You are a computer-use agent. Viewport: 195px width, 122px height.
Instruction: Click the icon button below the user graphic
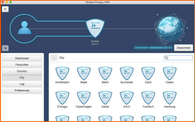(x=5, y=48)
